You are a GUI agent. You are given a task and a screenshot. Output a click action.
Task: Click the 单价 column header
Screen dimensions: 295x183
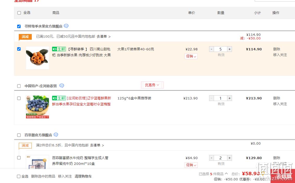click(192, 13)
